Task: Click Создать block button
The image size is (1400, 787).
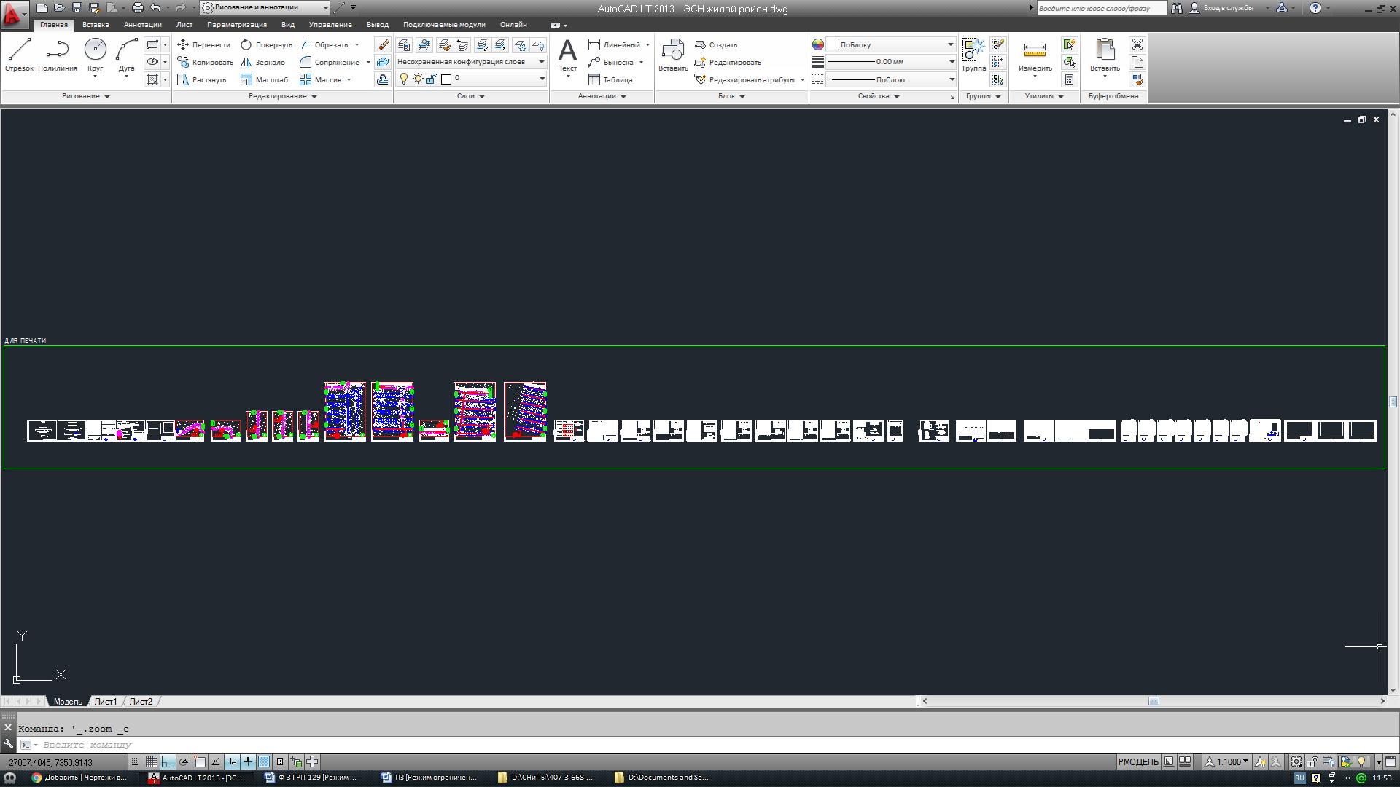Action: (x=716, y=44)
